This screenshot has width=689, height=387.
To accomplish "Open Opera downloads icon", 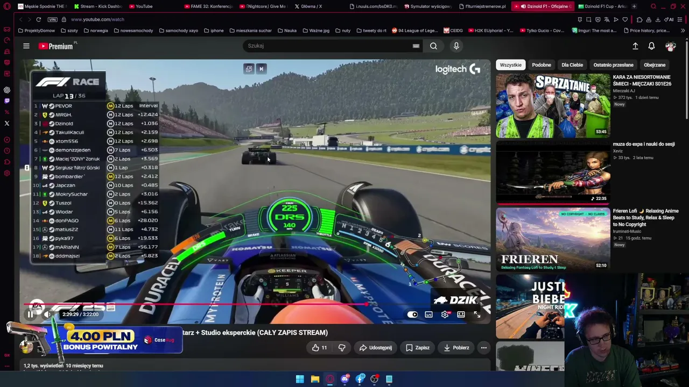I will pyautogui.click(x=658, y=19).
